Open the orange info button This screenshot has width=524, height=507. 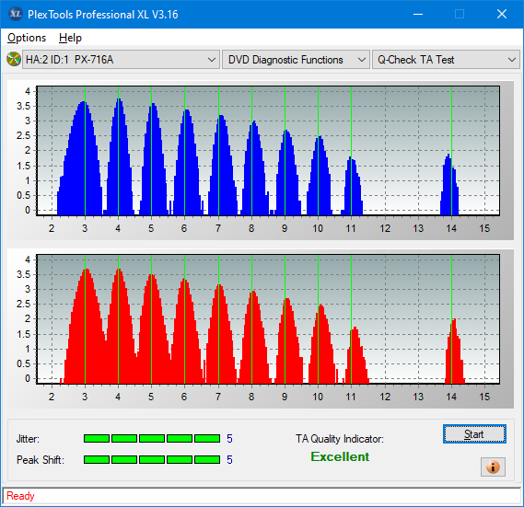(493, 467)
